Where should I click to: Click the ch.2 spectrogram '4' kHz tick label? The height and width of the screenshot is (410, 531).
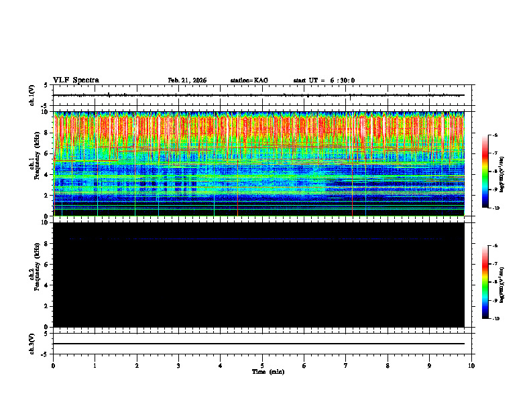47,285
